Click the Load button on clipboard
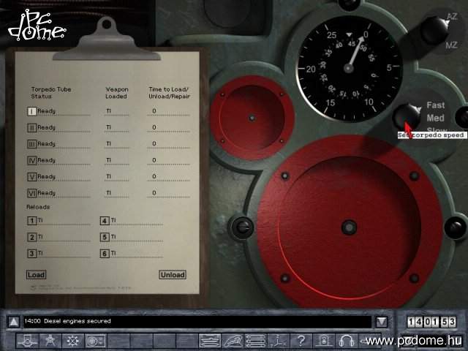 coord(36,275)
